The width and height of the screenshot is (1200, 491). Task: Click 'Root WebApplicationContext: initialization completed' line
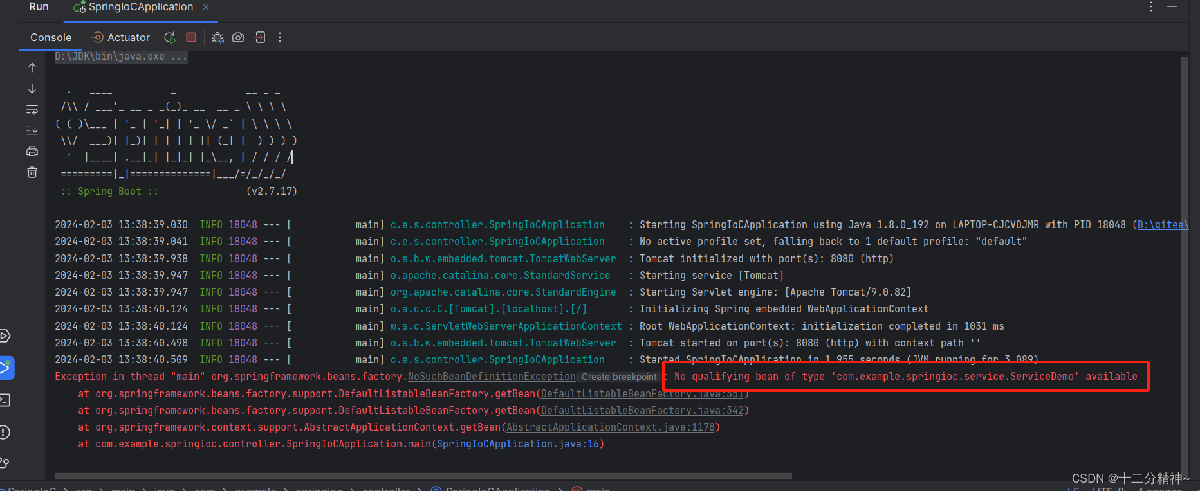(x=822, y=326)
